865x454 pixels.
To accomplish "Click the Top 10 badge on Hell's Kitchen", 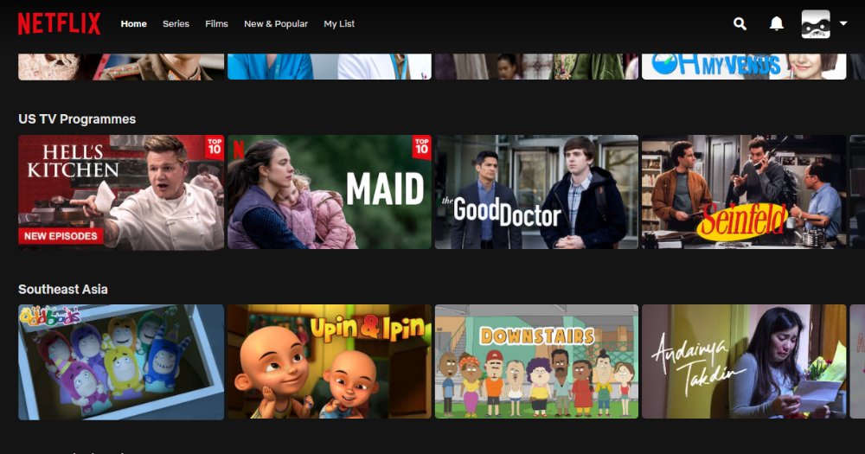I will click(215, 147).
